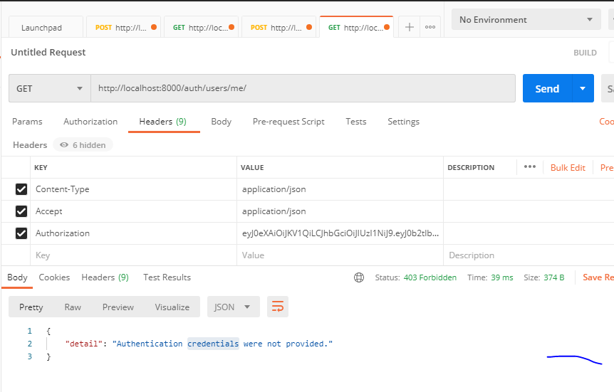Open the request Body tab
614x392 pixels.
tap(222, 122)
